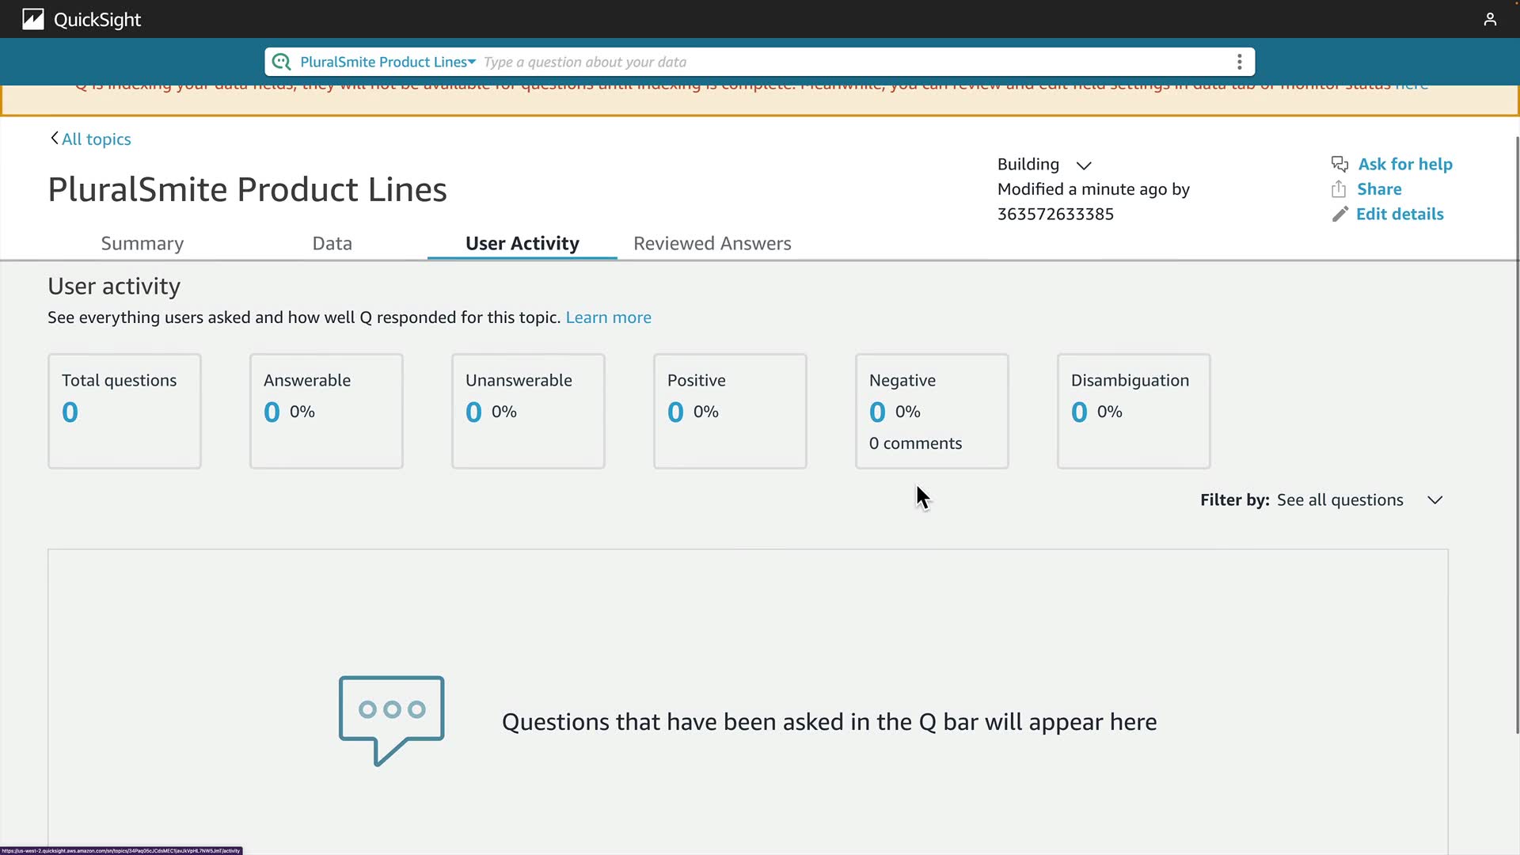Screen dimensions: 1520x855
Task: Click the Learn more link
Action: pos(608,317)
